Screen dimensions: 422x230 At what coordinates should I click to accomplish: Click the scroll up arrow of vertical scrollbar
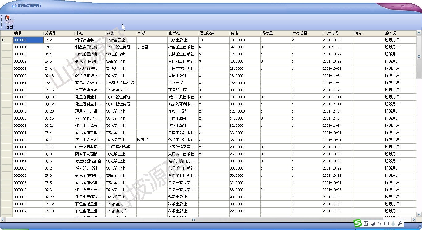(x=419, y=33)
